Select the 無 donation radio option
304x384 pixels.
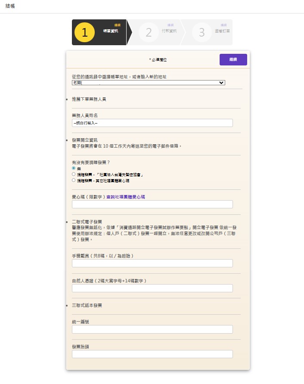[x=74, y=168]
